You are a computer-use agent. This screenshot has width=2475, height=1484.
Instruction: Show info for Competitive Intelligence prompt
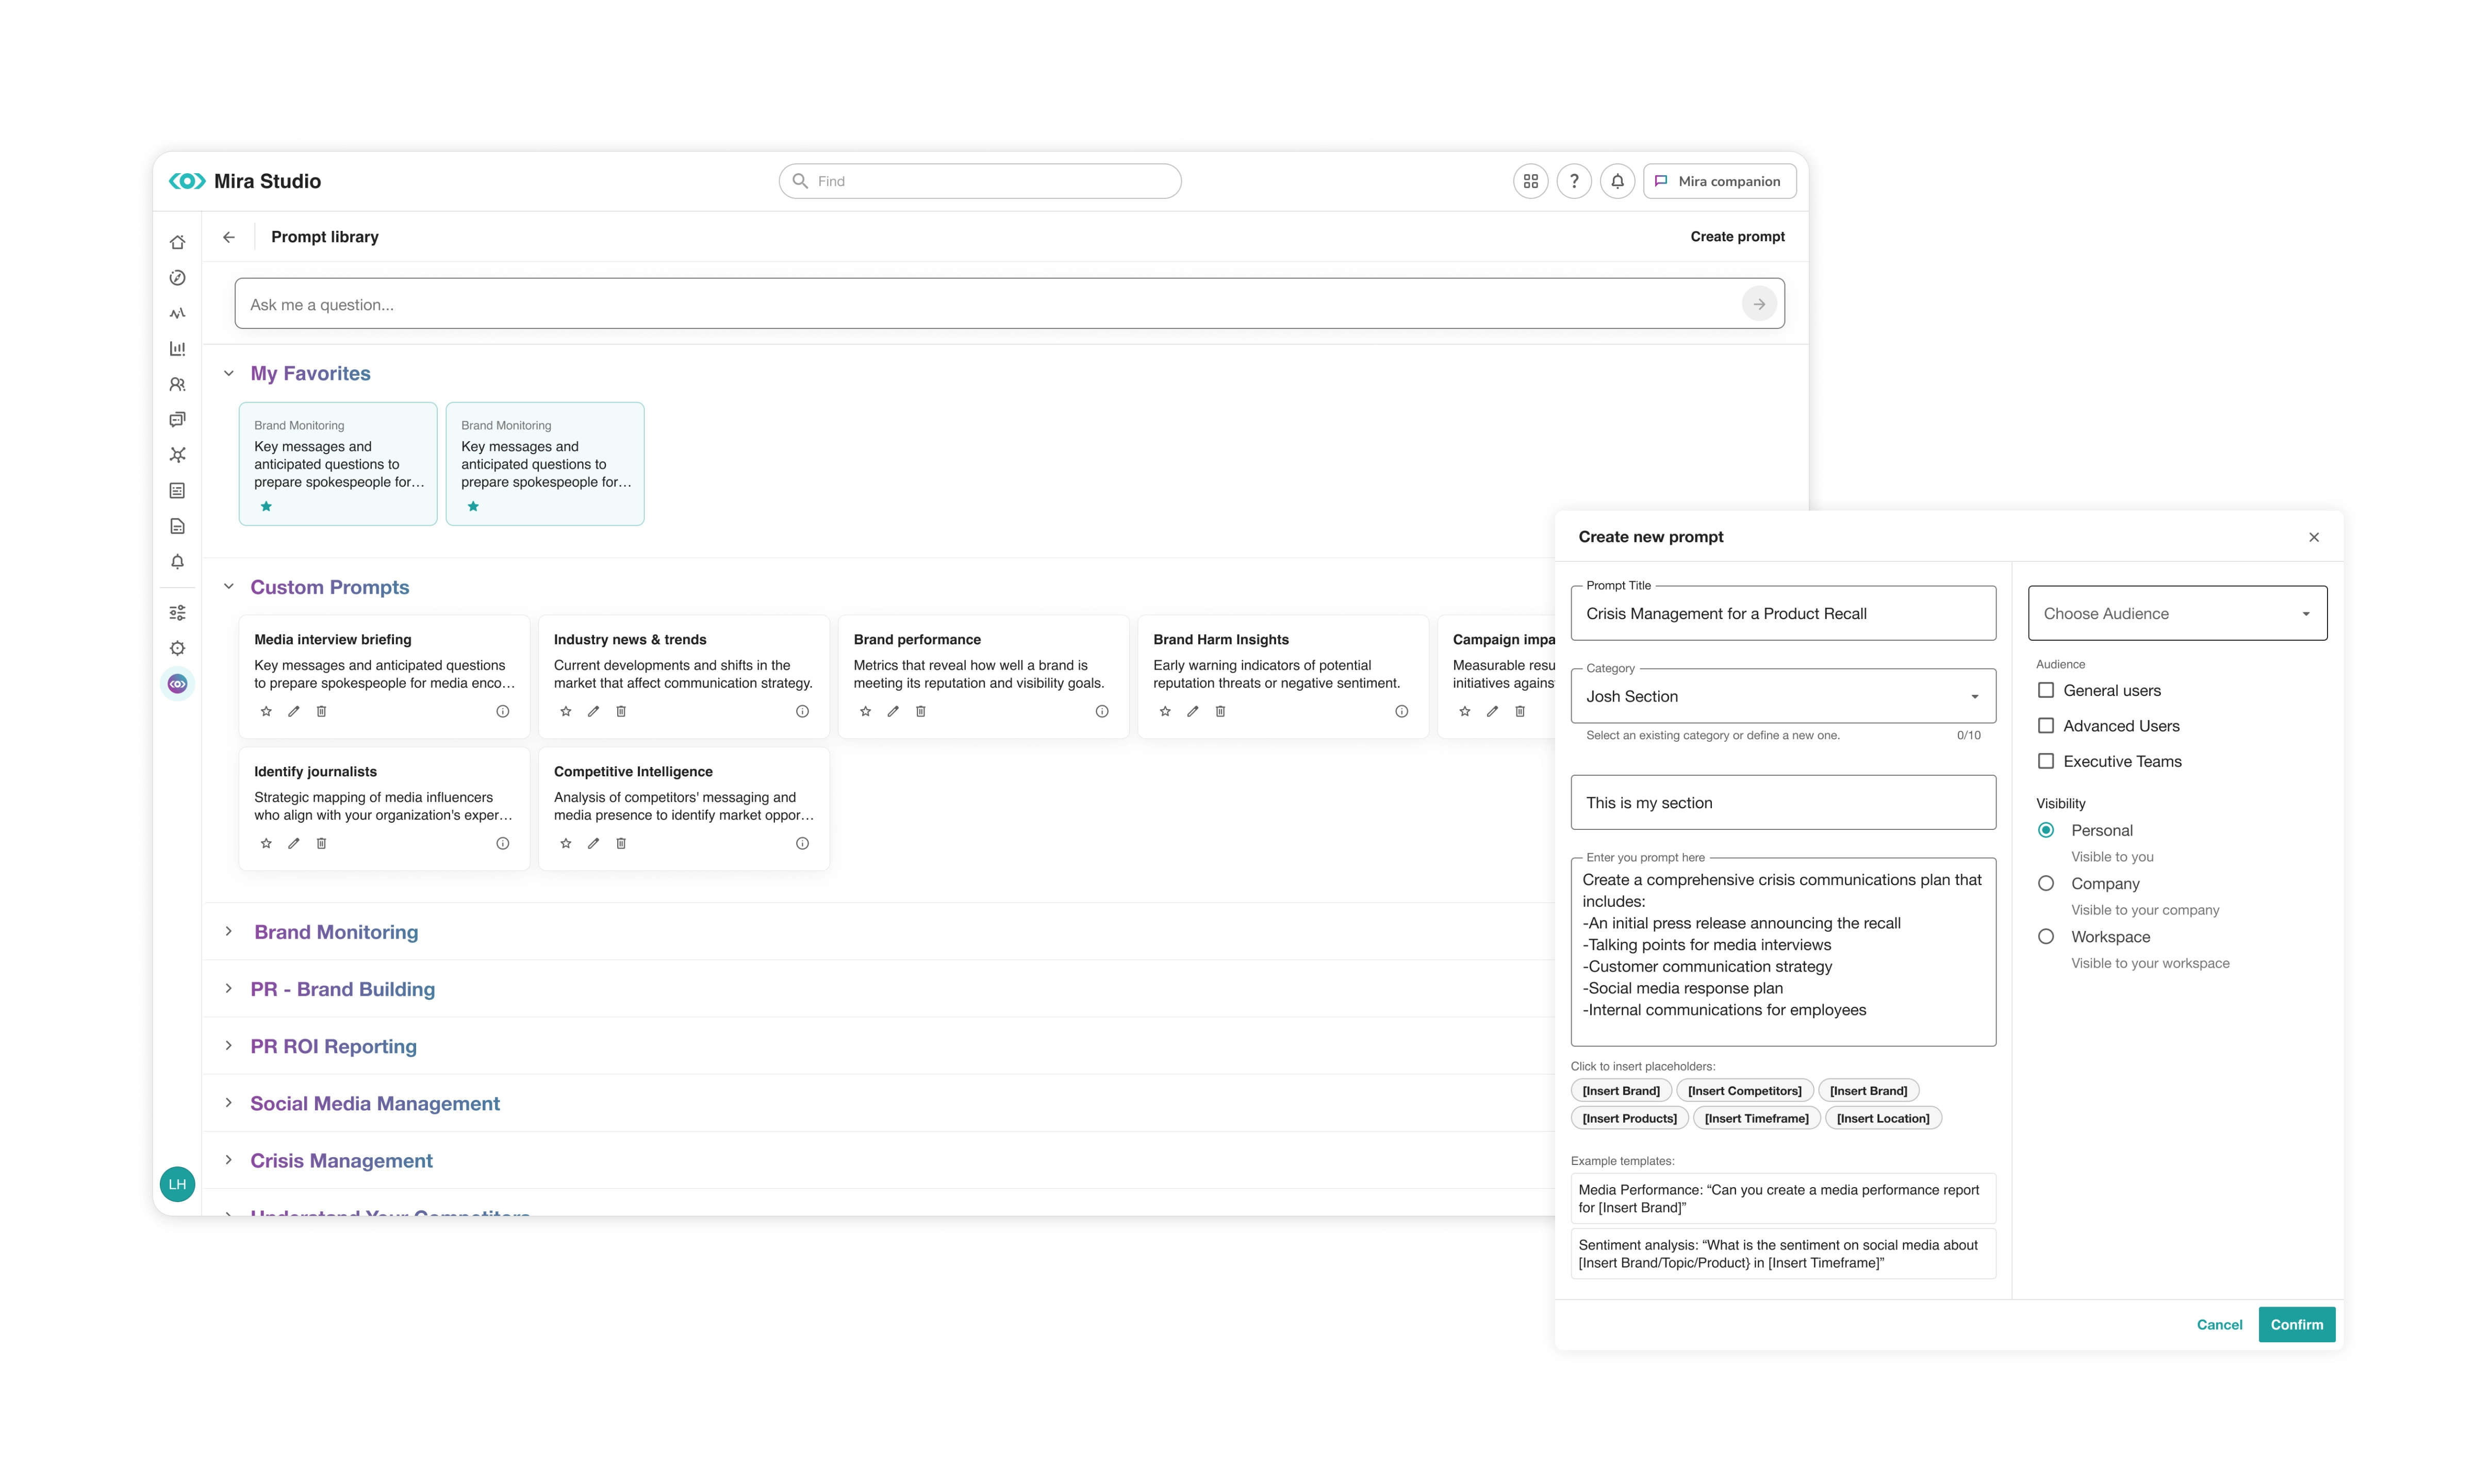click(802, 843)
